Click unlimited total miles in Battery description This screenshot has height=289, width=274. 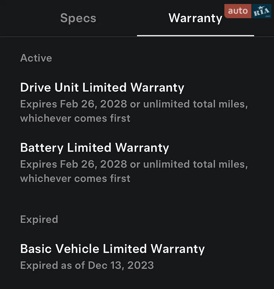[x=195, y=164]
